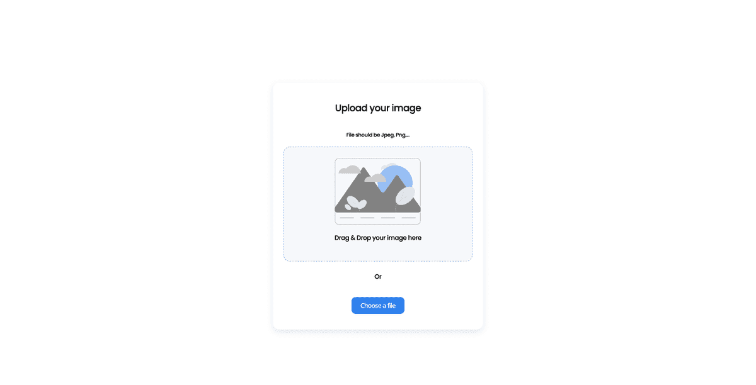The height and width of the screenshot is (385, 756).
Task: Click the white card area beside the "Or" text
Action: pyautogui.click(x=328, y=277)
